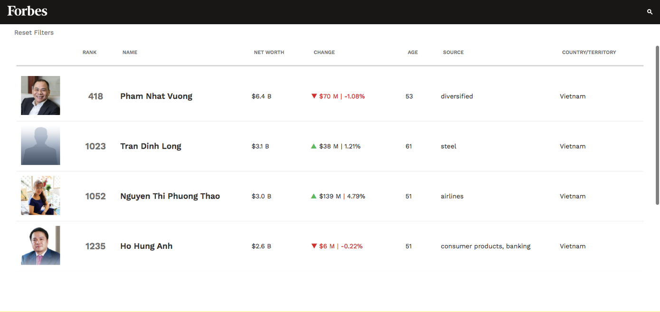Image resolution: width=660 pixels, height=312 pixels.
Task: Open Pham Nhat Vuong's profile name link
Action: (x=156, y=96)
